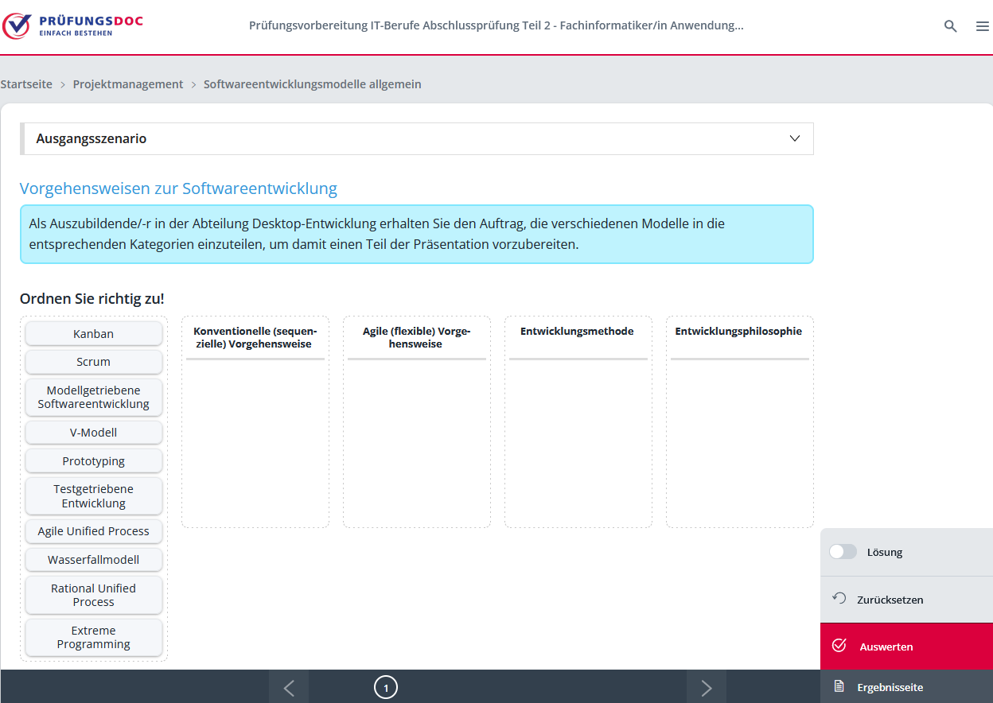Go to previous page arrow
Viewport: 993px width, 703px height.
(289, 688)
